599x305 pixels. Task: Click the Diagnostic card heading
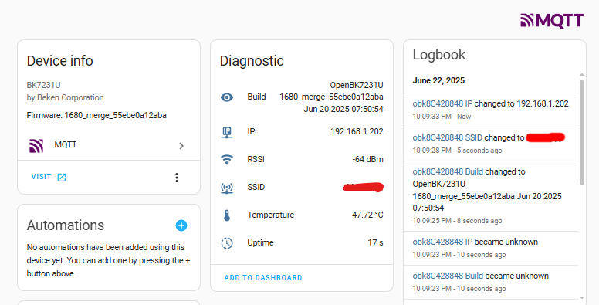tap(252, 61)
